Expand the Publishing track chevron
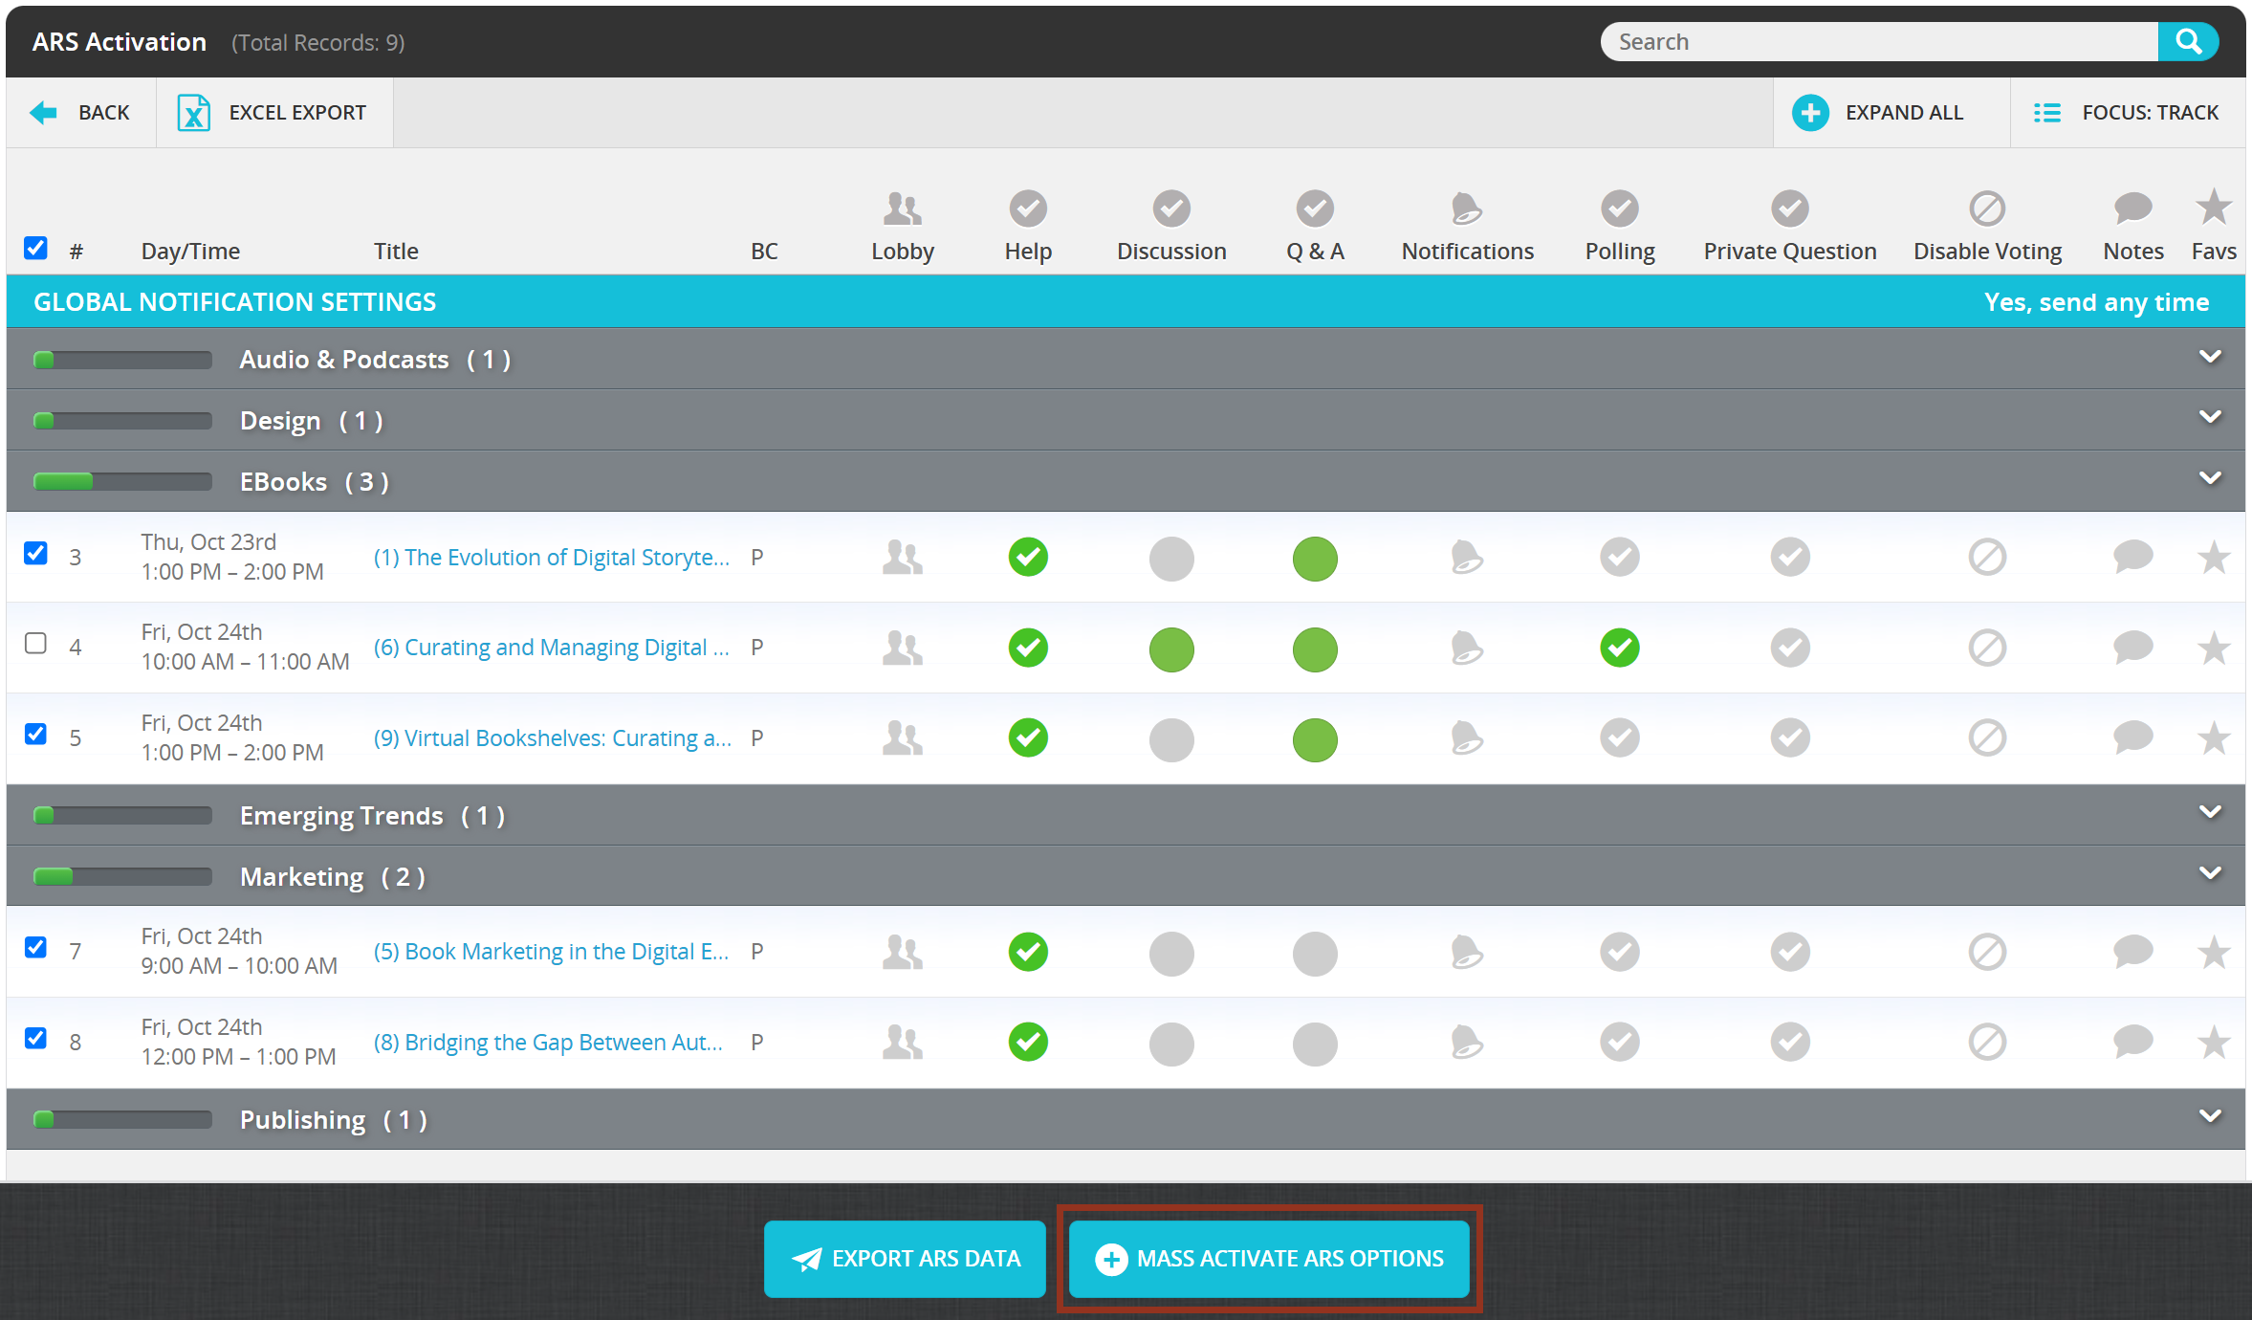 [x=2209, y=1116]
